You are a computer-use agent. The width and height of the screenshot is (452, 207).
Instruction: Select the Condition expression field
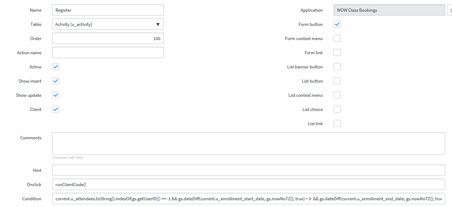(248, 198)
